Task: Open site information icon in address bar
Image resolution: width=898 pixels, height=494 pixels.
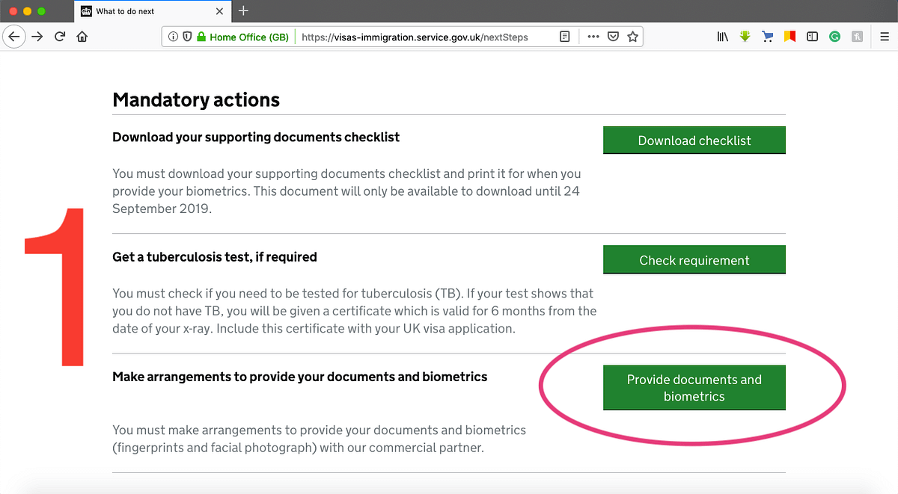Action: pos(173,37)
